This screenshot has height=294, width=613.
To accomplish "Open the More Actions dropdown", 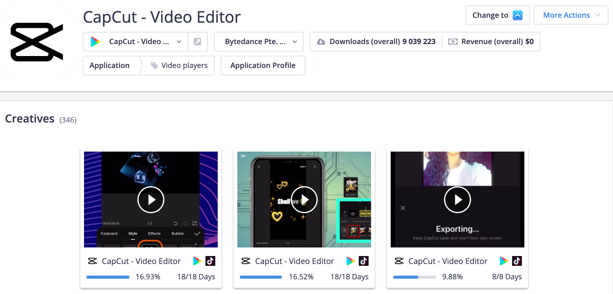I will click(x=571, y=15).
